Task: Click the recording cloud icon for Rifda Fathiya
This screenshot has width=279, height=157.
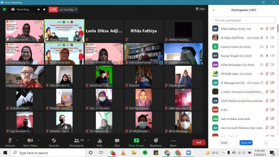Action: pos(262,29)
